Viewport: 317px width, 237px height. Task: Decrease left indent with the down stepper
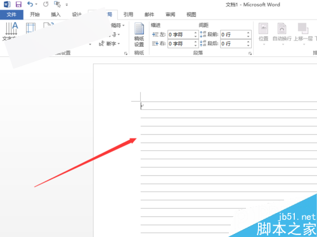[196, 37]
